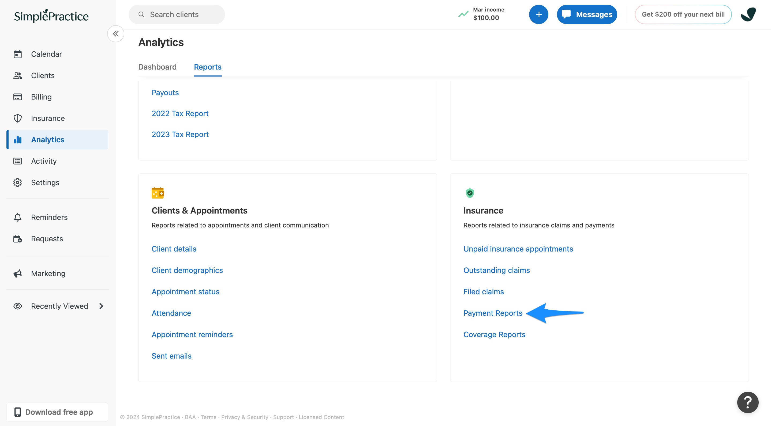Viewport: 771px width, 426px height.
Task: Open the help question mark button
Action: pyautogui.click(x=748, y=402)
